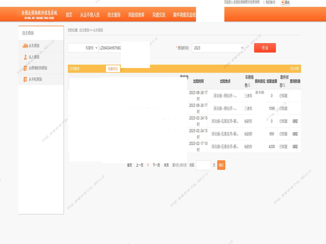This screenshot has width=326, height=244.
Task: Go to 首页 in pagination
Action: (130, 165)
